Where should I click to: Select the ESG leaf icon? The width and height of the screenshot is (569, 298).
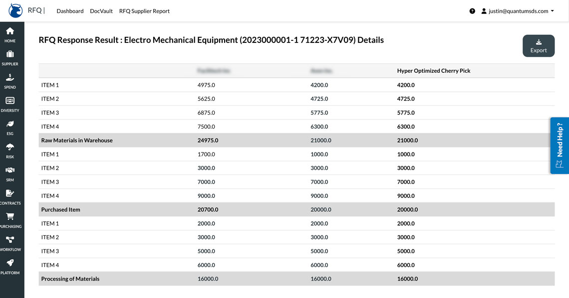10,124
